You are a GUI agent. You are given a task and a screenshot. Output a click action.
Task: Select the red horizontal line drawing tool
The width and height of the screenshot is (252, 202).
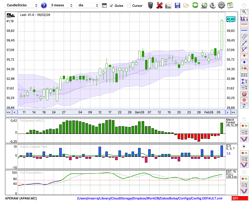tap(244, 24)
